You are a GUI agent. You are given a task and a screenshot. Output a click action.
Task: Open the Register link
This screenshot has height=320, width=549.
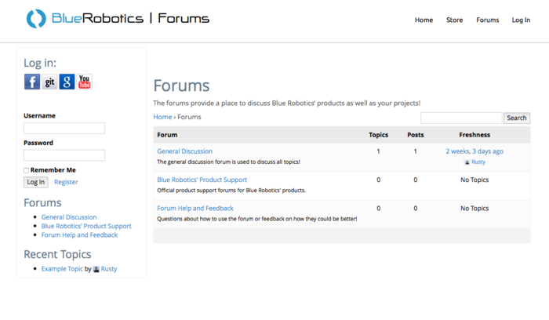coord(66,182)
